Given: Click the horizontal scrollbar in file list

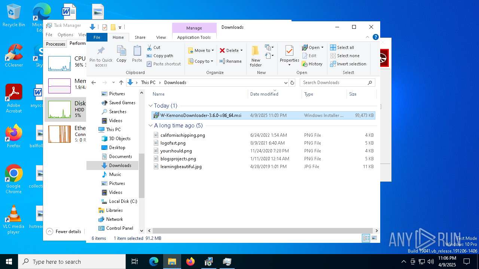Looking at the screenshot, I should pos(263,231).
